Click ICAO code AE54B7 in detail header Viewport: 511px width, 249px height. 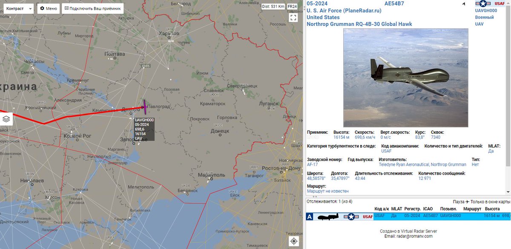point(394,3)
